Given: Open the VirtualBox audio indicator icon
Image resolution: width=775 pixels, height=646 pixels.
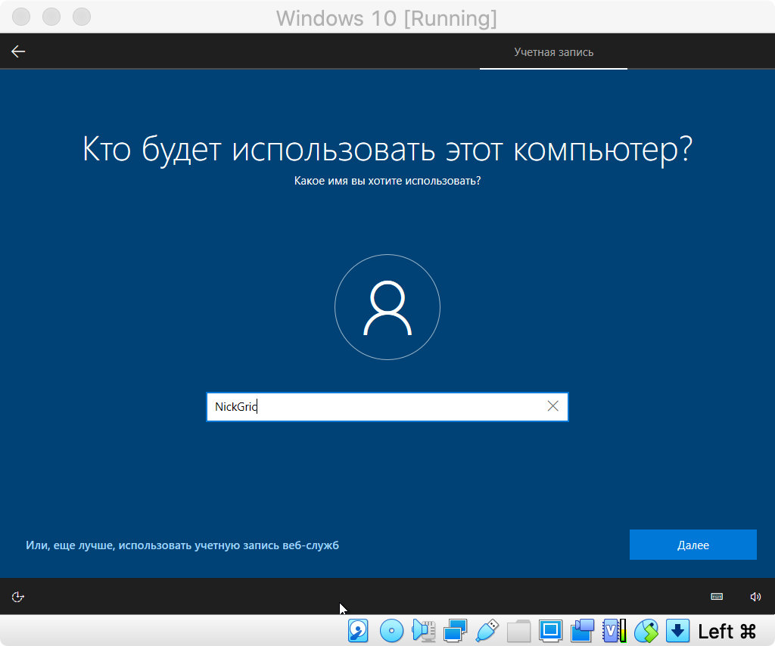Looking at the screenshot, I should pos(424,631).
